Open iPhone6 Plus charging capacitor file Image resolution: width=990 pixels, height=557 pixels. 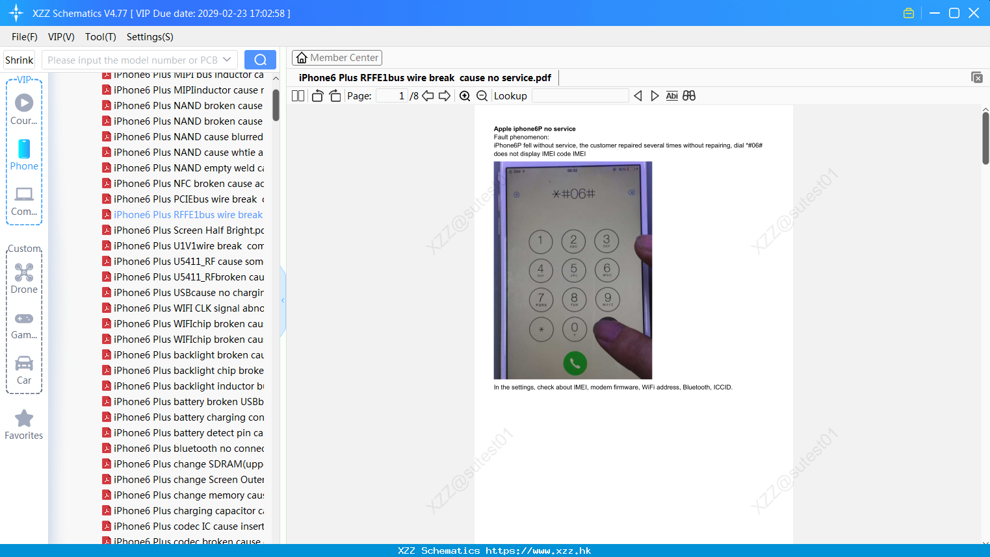[x=183, y=511]
